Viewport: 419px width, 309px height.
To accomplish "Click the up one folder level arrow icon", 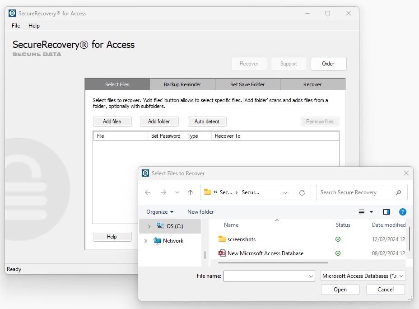I will pos(191,192).
